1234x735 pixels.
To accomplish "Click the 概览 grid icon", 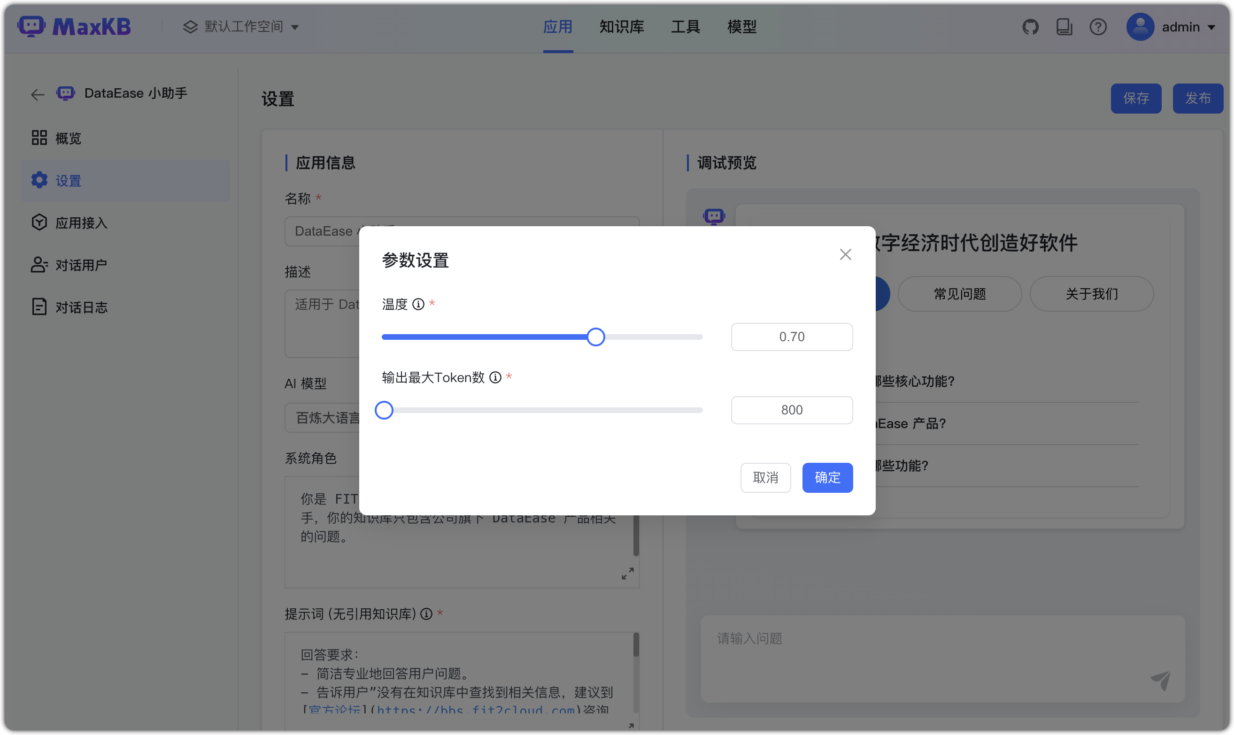I will (x=39, y=138).
